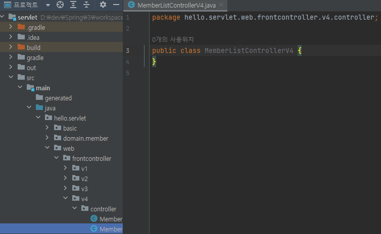Select the main module folder
381x234 pixels.
(61, 88)
